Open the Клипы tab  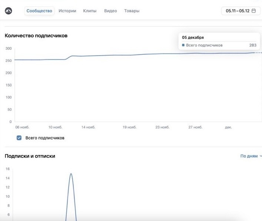(90, 11)
